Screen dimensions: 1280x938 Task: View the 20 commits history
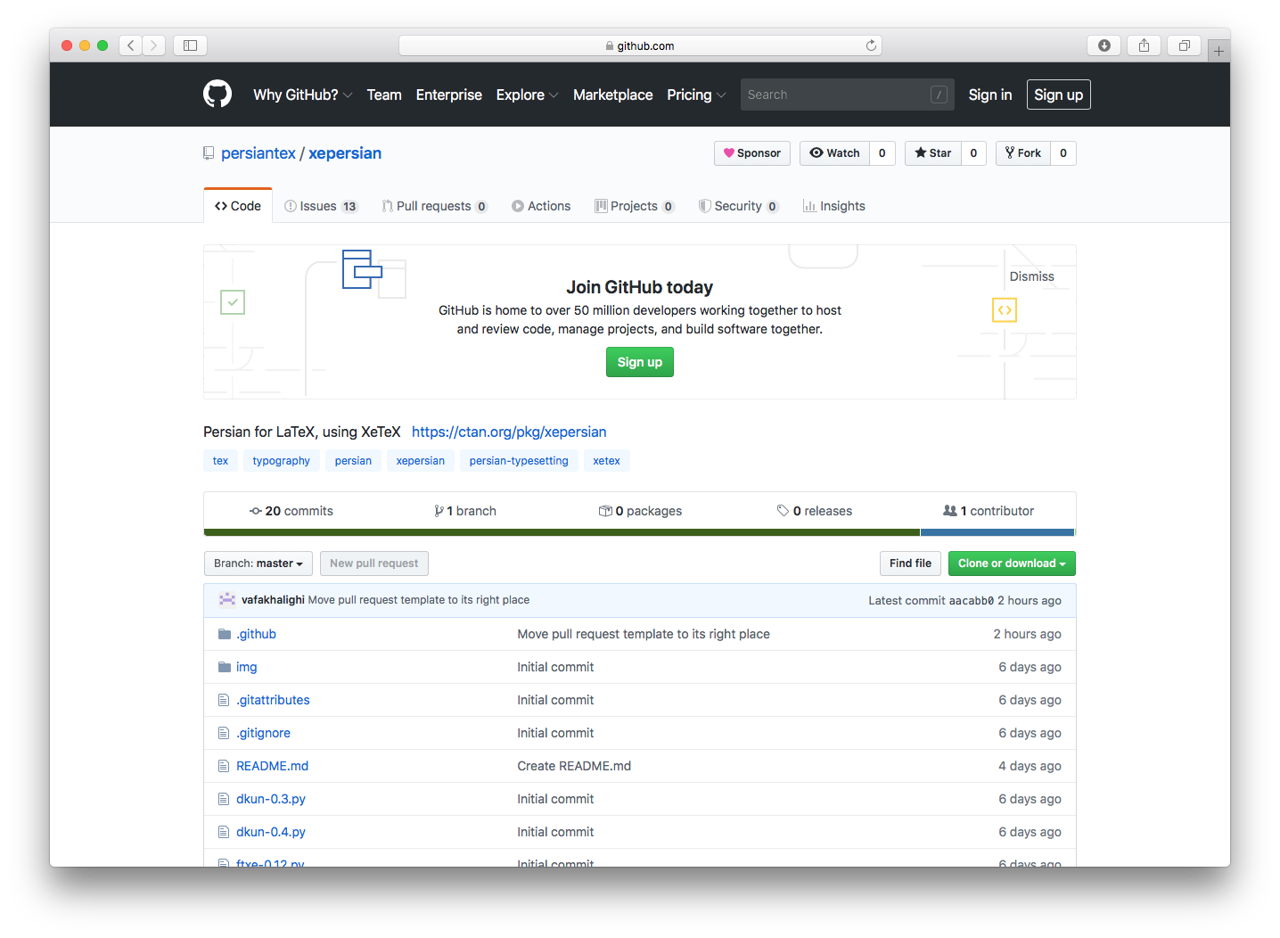coord(291,511)
